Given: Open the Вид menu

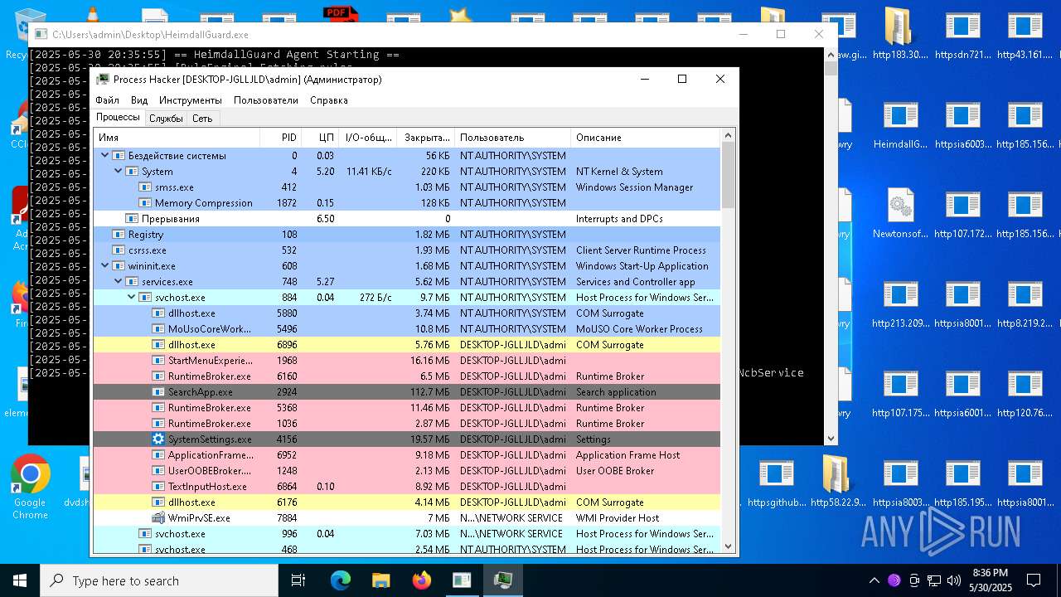Looking at the screenshot, I should pos(139,100).
